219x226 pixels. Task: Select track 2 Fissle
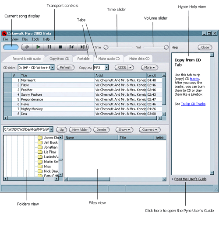pyautogui.click(x=83, y=85)
